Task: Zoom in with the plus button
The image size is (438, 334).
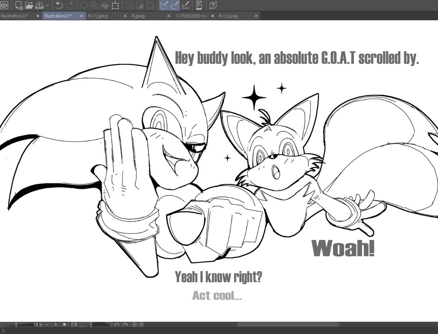Action: [x=55, y=325]
